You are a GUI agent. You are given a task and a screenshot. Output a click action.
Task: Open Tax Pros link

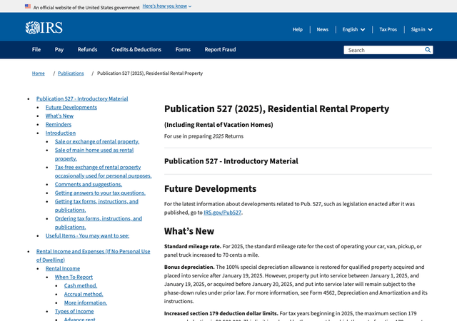388,29
